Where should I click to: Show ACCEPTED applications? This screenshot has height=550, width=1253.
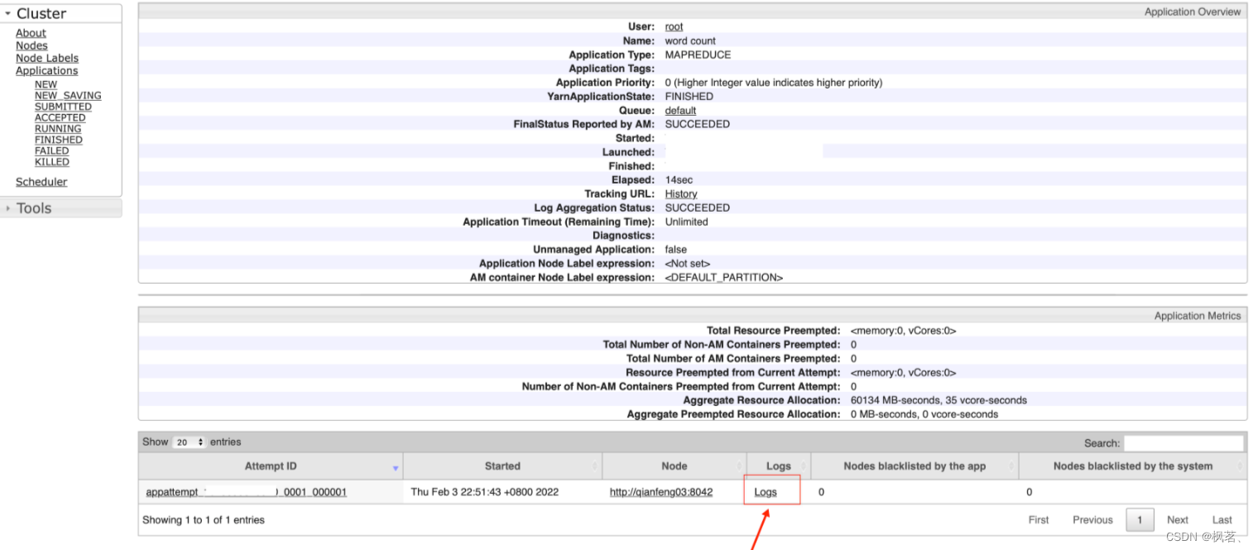(x=60, y=117)
